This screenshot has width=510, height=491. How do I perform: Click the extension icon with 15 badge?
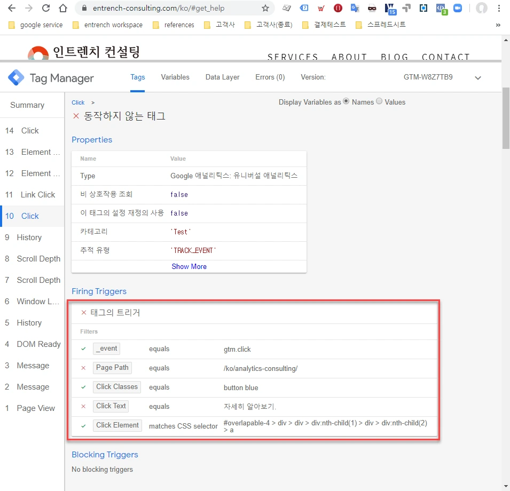click(390, 9)
